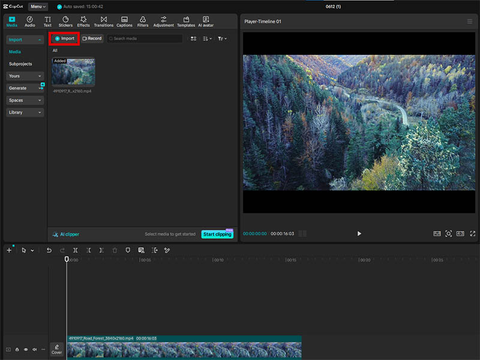The image size is (480, 360).
Task: Focus the Search media field
Action: pyautogui.click(x=145, y=38)
